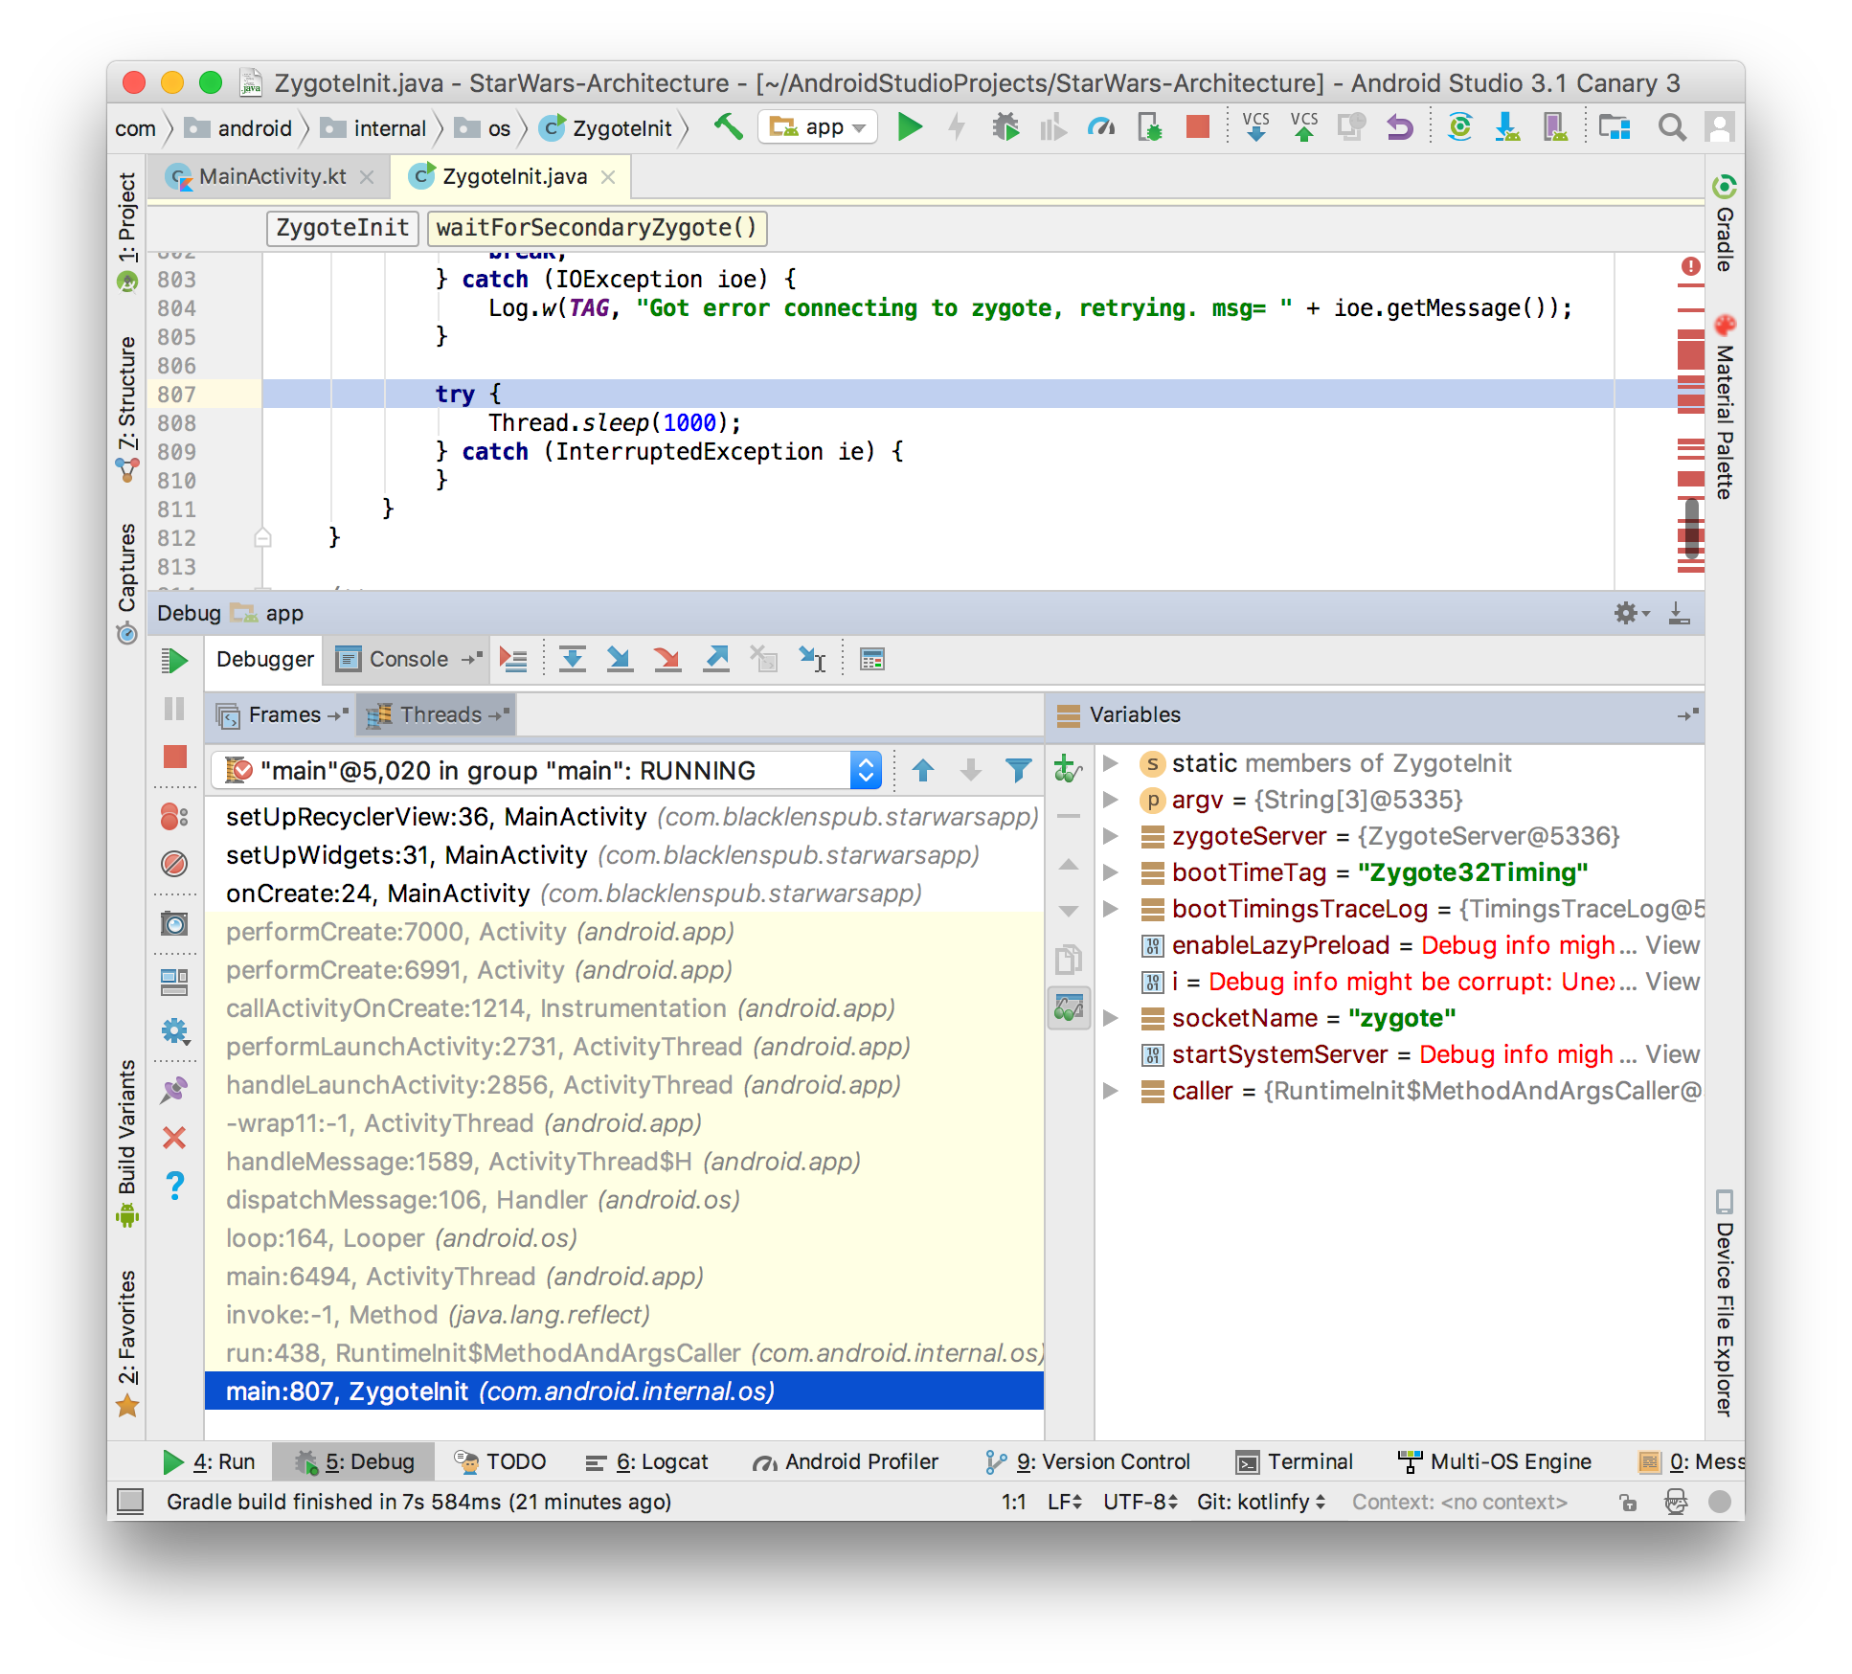Screen dimensions: 1852x1674
Task: Revert changes with purple undo arrow
Action: pyautogui.click(x=1400, y=126)
